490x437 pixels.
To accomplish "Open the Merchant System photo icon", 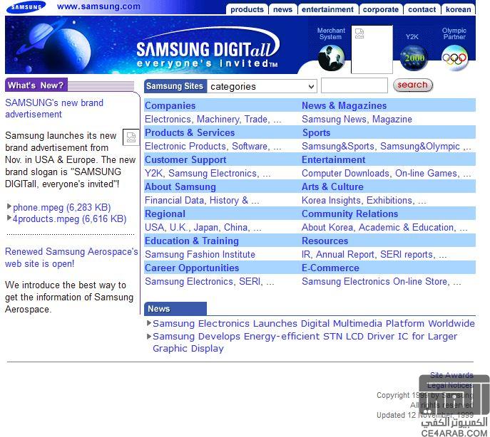I will 331,58.
